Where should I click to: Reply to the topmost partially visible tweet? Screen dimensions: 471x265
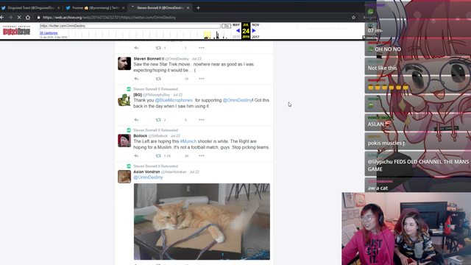pyautogui.click(x=136, y=48)
